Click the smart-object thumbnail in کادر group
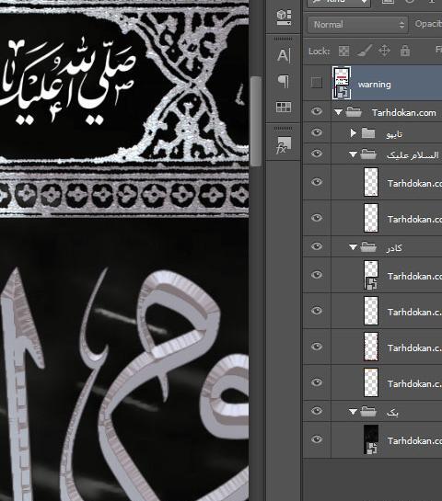This screenshot has width=442, height=501. point(371,275)
